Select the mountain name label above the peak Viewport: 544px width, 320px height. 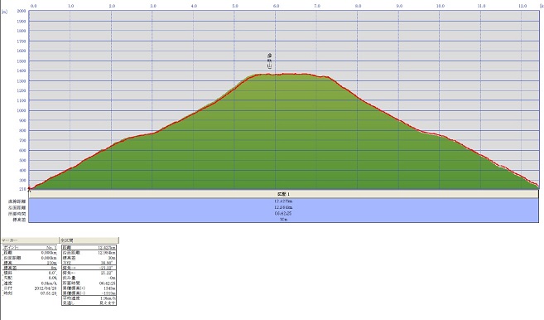269,61
